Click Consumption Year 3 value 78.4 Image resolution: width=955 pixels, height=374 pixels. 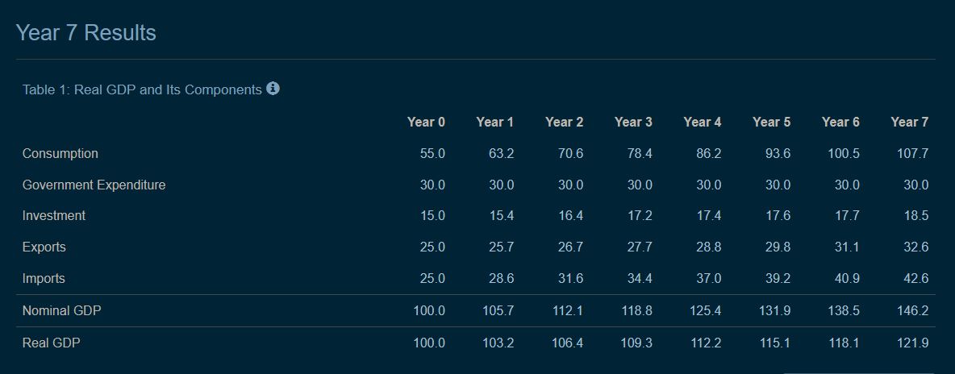(640, 153)
